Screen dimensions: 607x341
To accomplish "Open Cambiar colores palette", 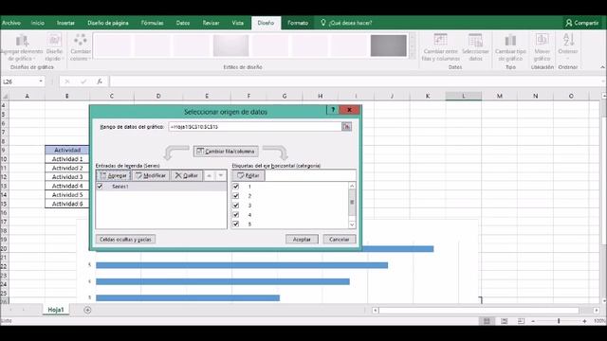I will click(x=81, y=47).
